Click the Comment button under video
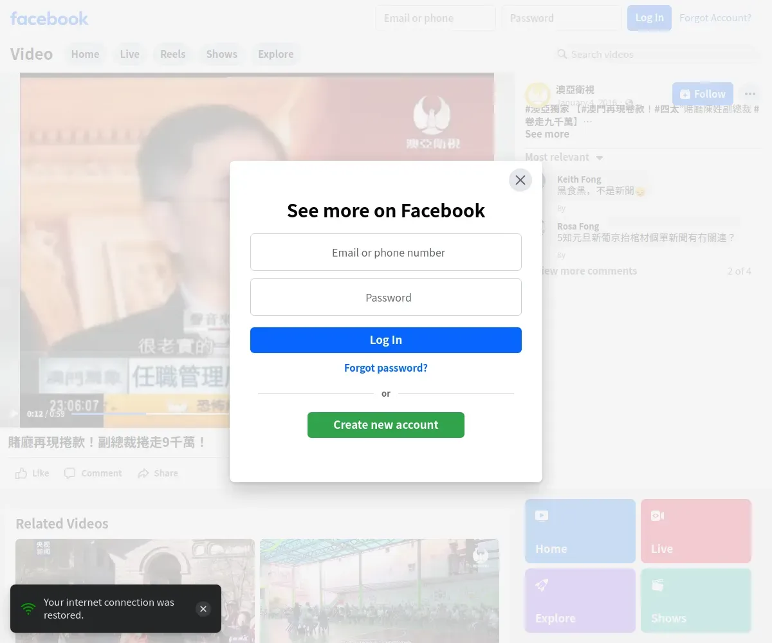 coord(93,473)
